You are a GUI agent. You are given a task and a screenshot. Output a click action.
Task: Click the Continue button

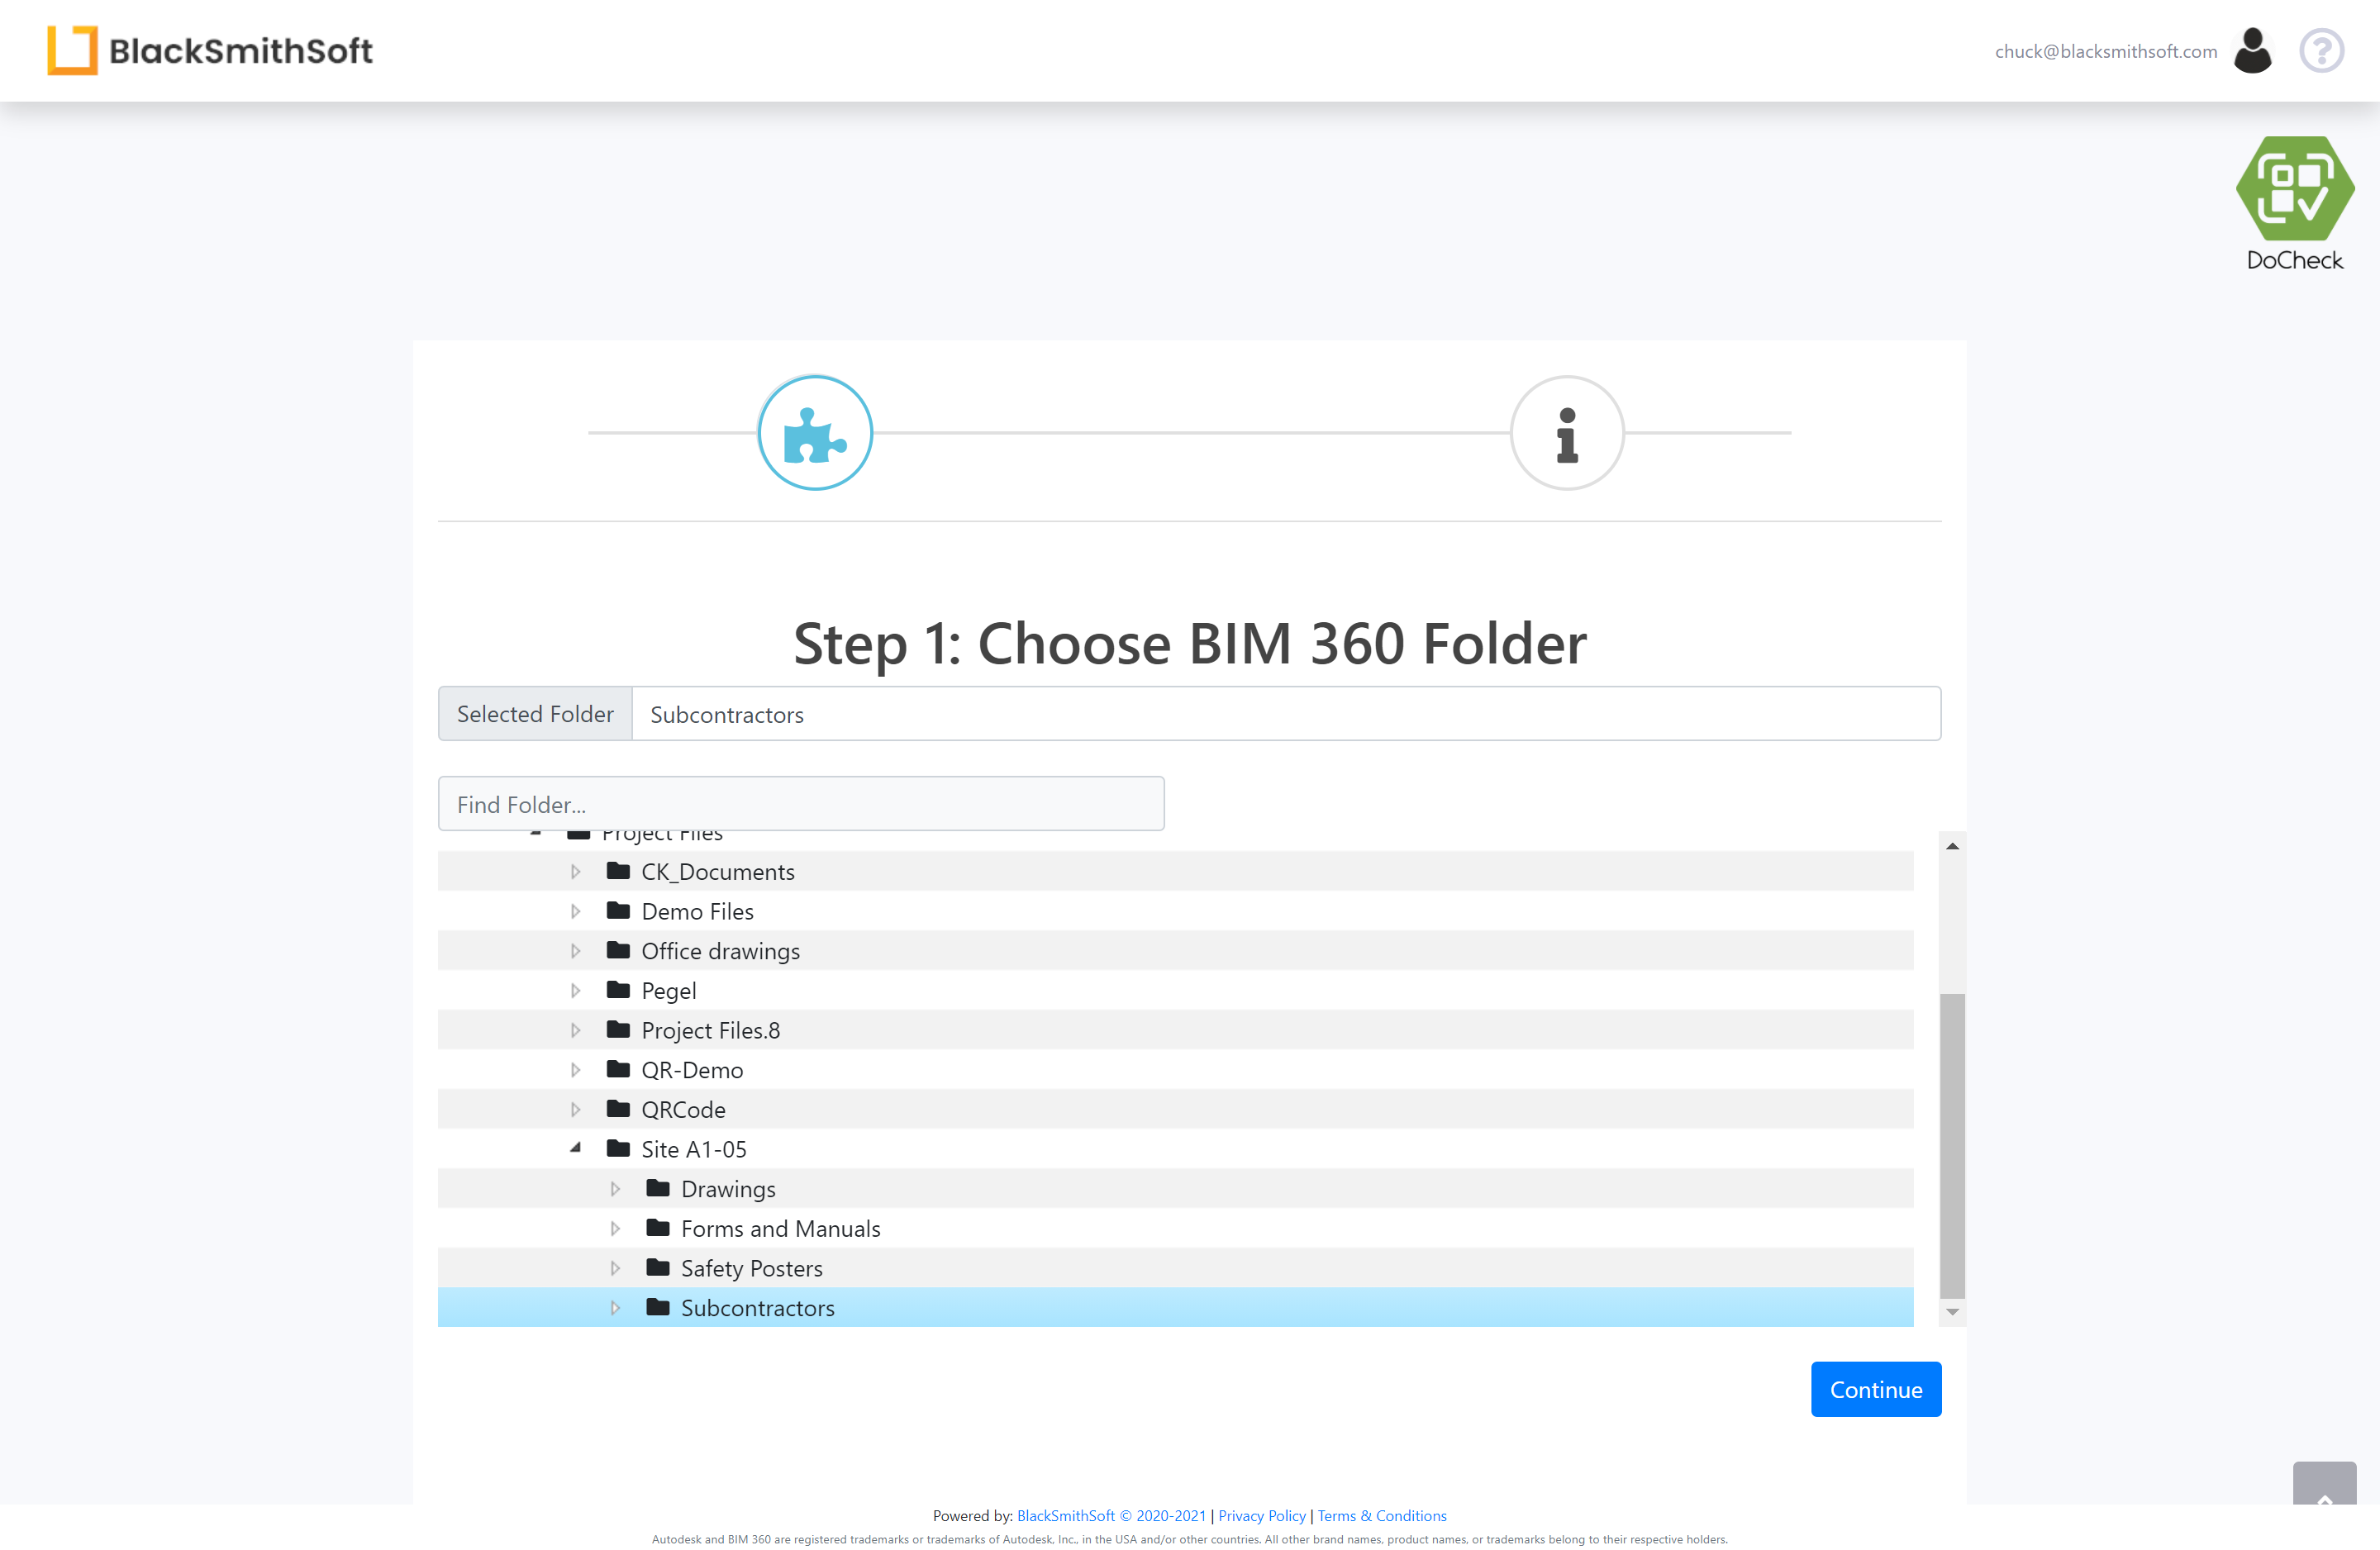pos(1875,1389)
